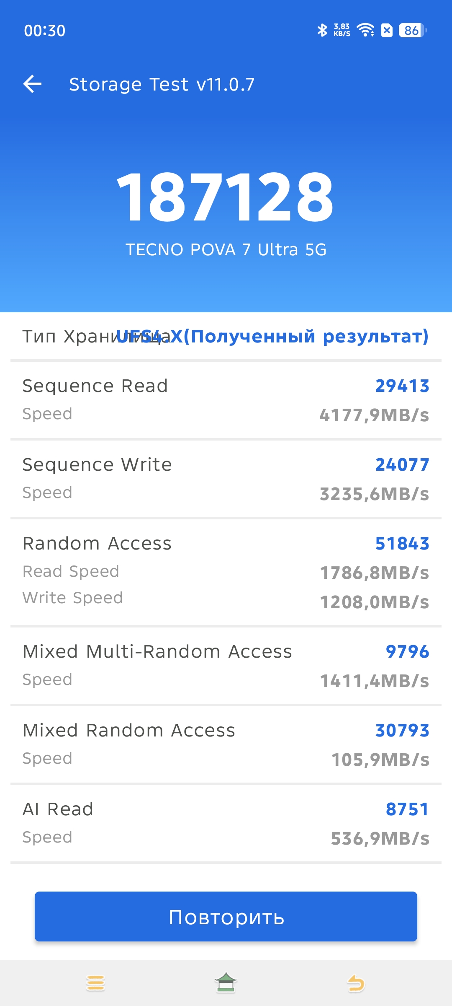This screenshot has width=452, height=1006.
Task: Tap the Mixed Random Access row
Action: pyautogui.click(x=226, y=744)
